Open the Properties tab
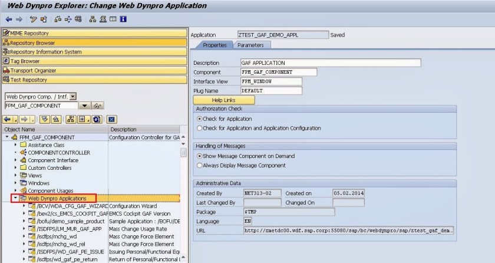 coord(214,45)
